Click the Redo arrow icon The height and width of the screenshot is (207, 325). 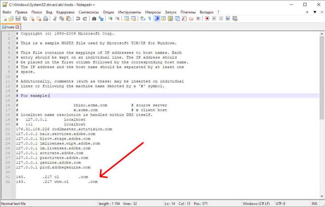[85, 19]
